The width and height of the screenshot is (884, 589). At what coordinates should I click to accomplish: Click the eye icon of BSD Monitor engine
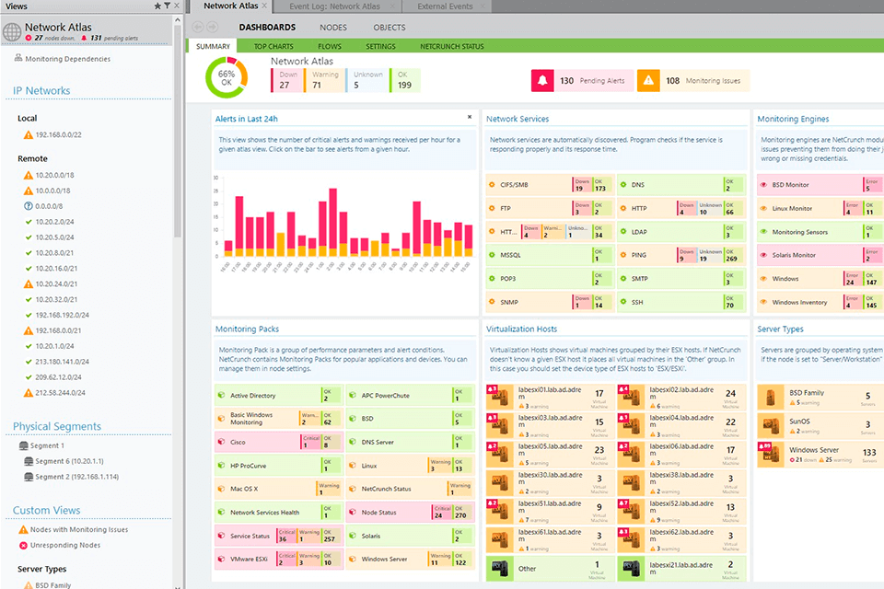[763, 184]
